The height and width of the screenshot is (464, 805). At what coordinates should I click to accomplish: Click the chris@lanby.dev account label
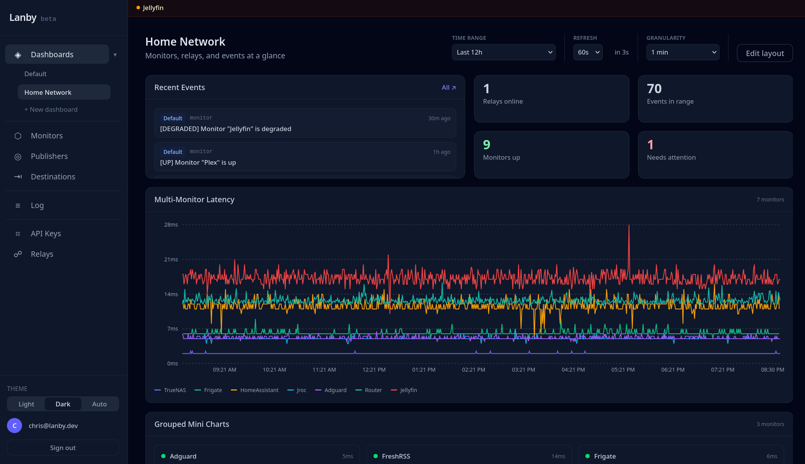53,426
